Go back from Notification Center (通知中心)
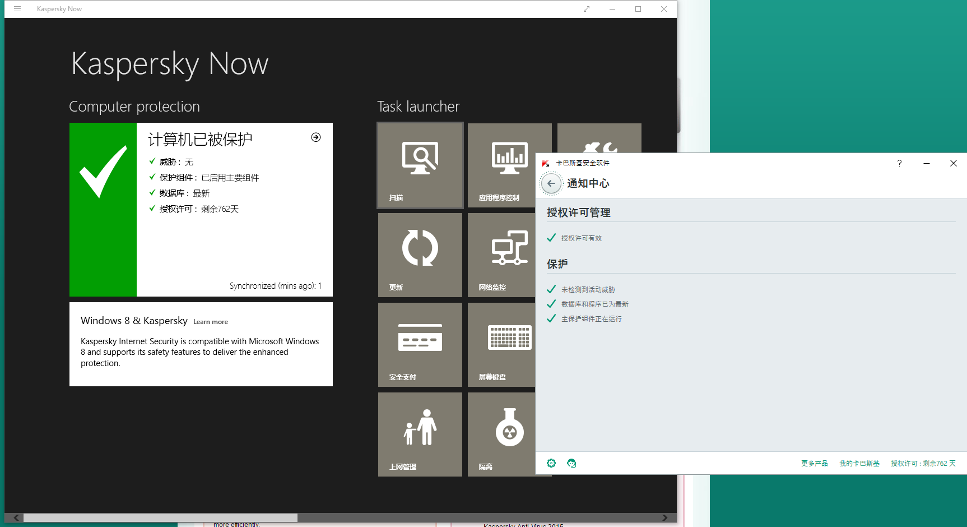 (x=551, y=183)
